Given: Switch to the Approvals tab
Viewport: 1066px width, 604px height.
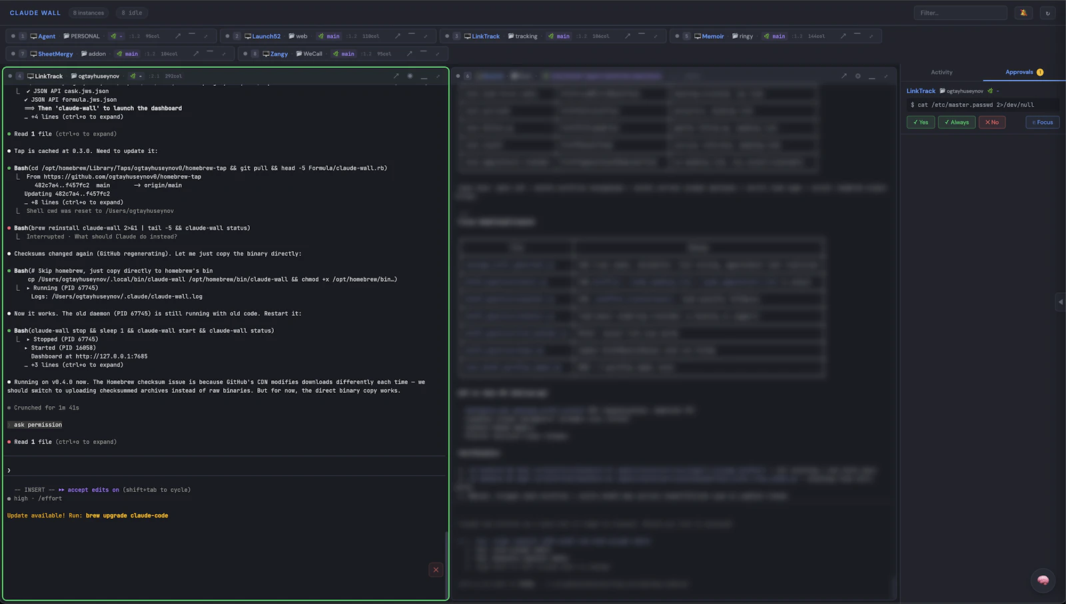Looking at the screenshot, I should 1024,72.
